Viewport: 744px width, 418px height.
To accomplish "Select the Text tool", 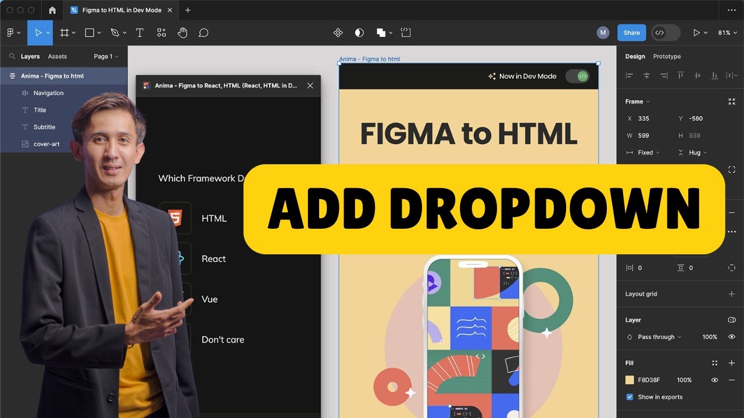I will [139, 33].
